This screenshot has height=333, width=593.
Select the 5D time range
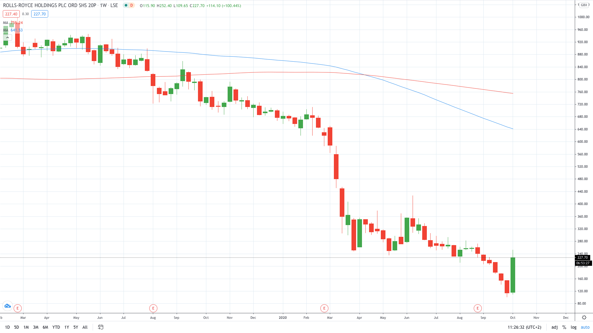[x=17, y=327]
